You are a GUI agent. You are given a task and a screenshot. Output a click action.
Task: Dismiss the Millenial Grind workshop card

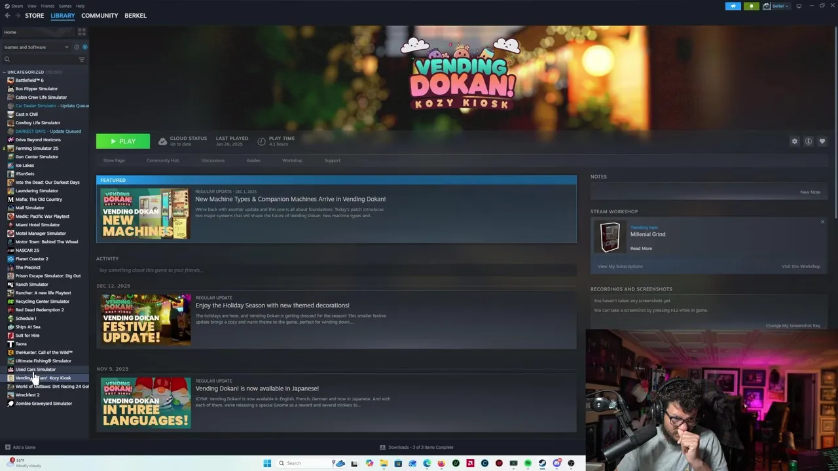(822, 222)
